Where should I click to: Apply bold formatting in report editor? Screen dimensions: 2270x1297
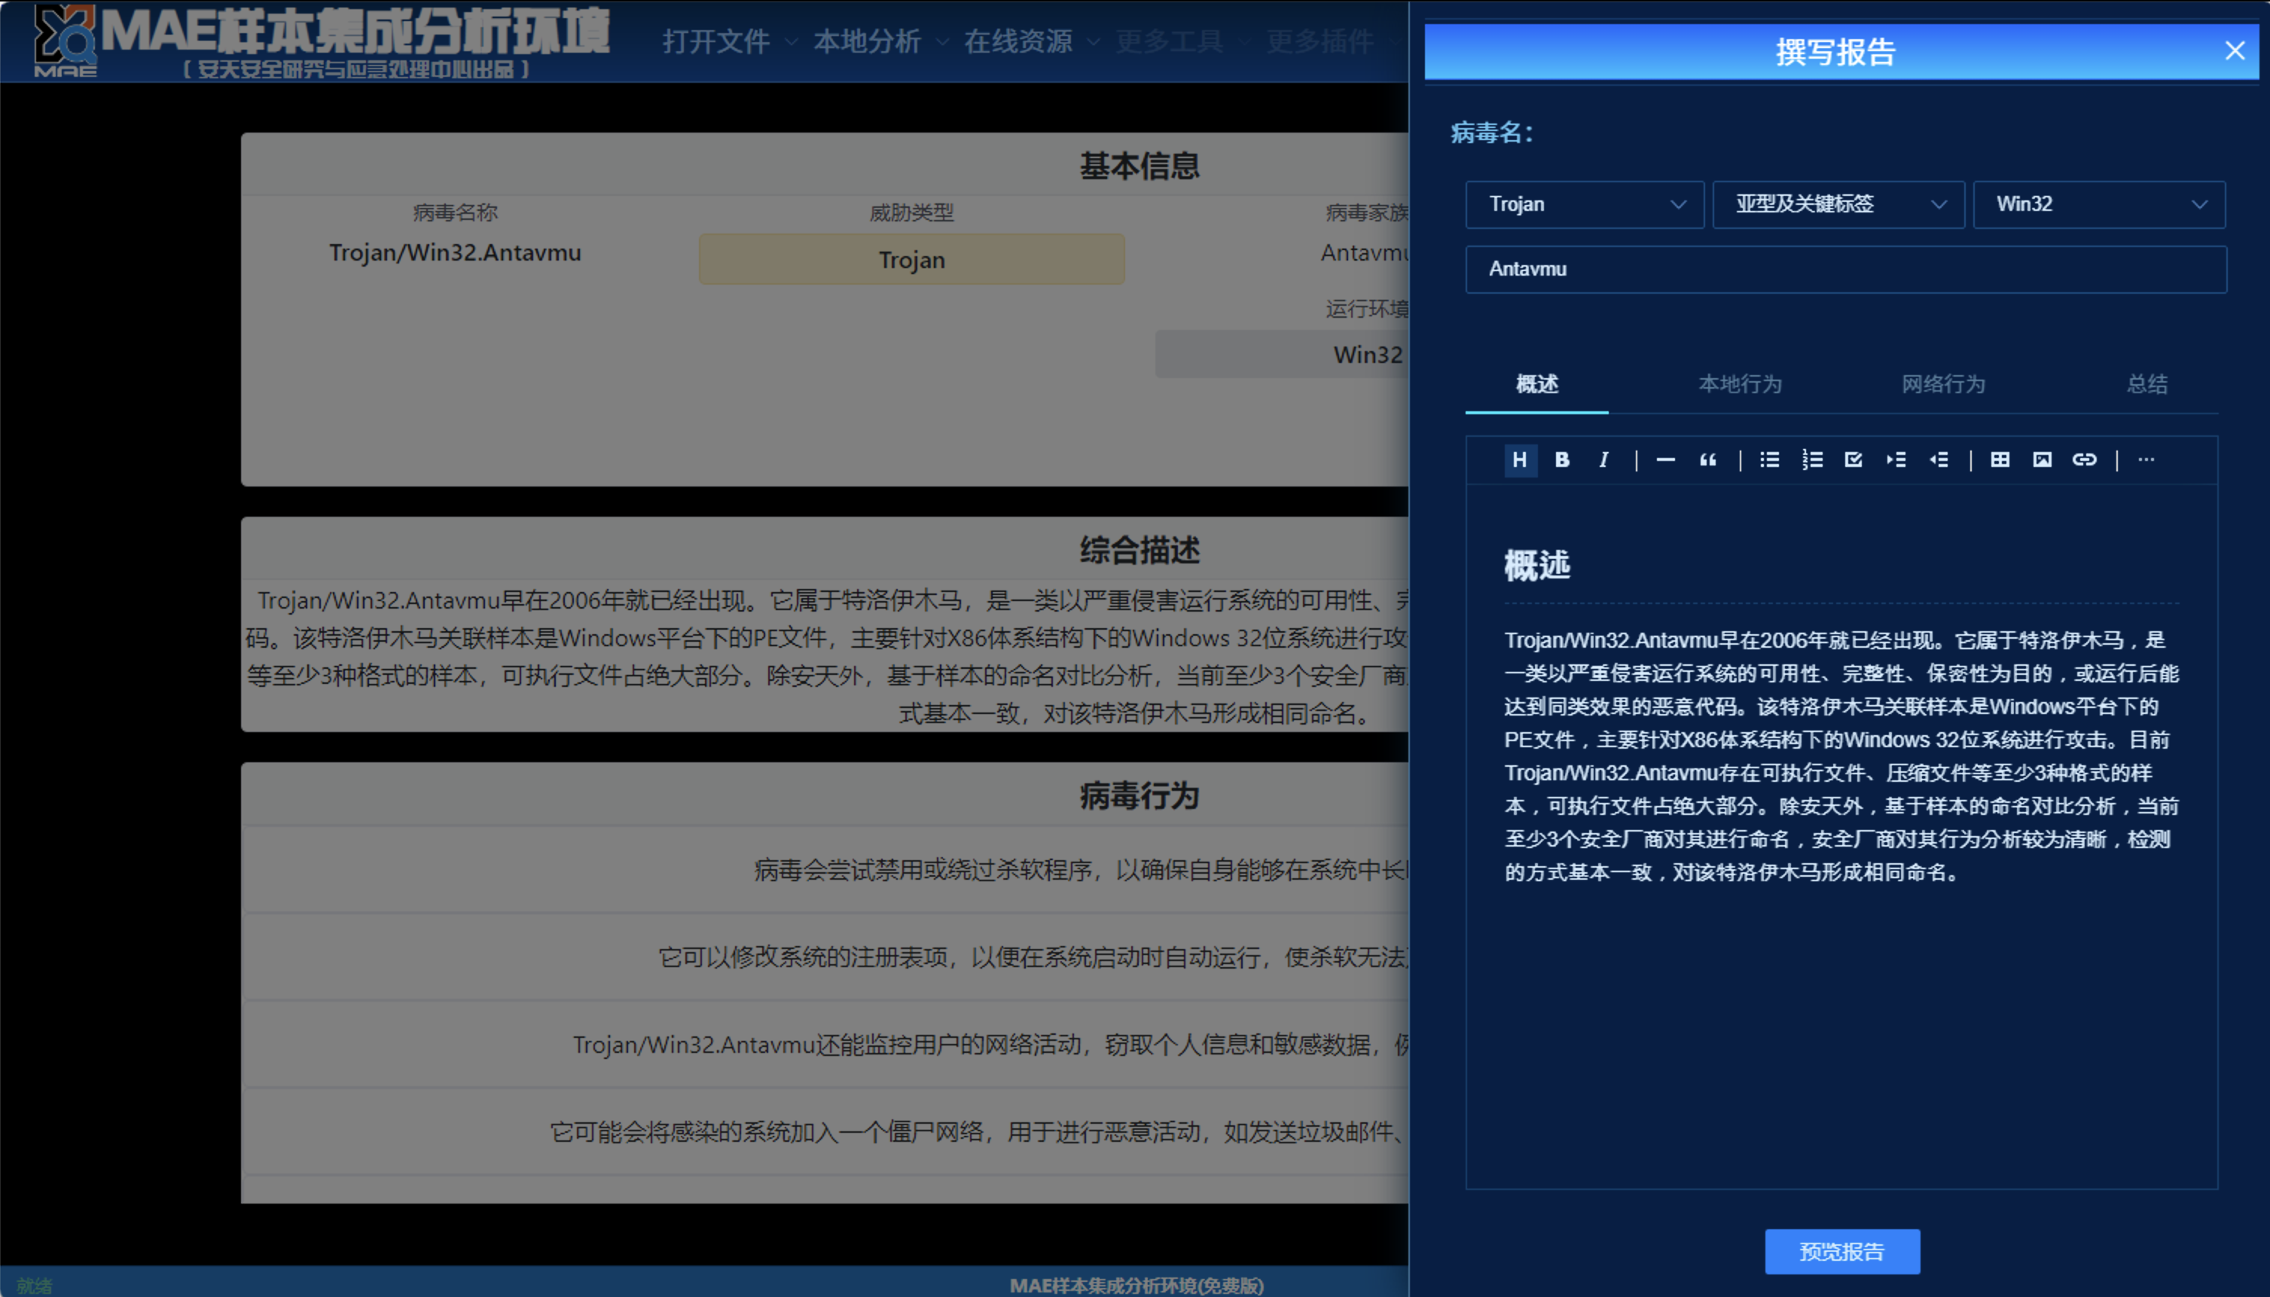point(1562,459)
